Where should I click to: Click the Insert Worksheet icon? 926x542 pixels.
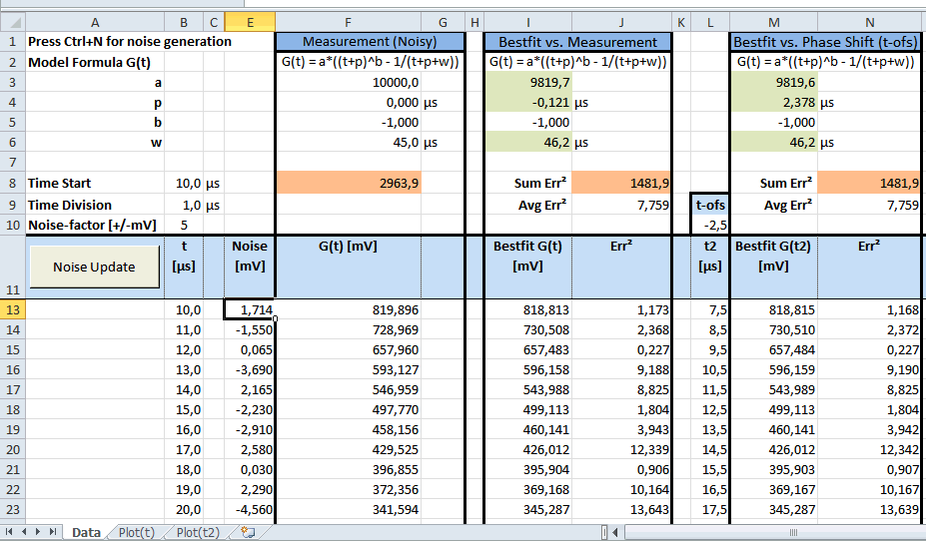pos(247,533)
